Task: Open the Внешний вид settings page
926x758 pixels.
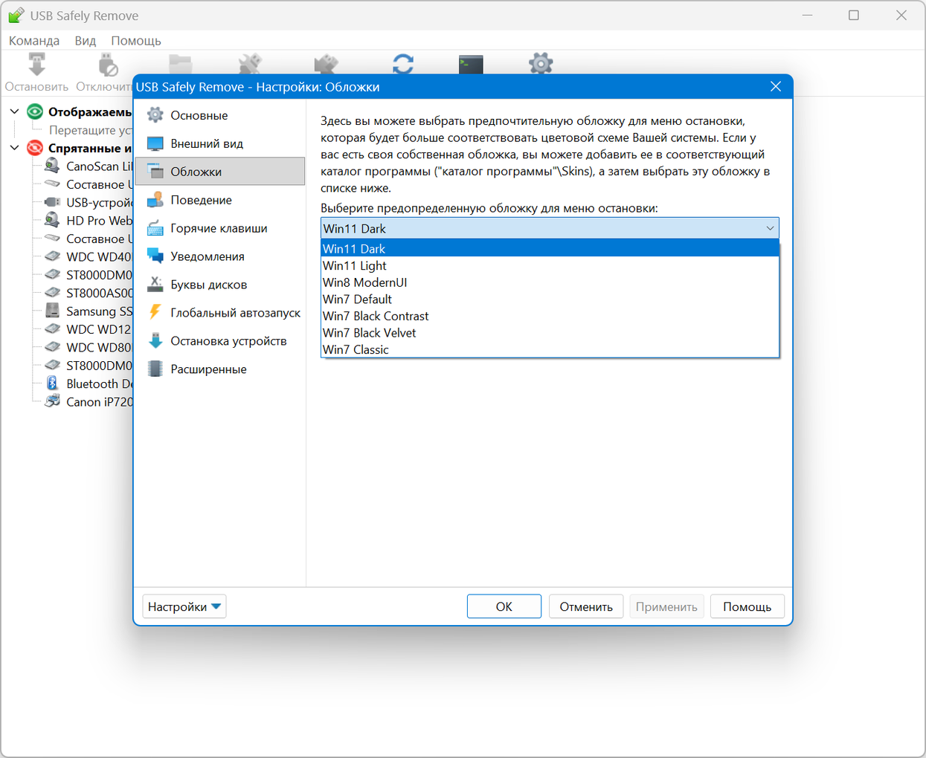Action: click(220, 143)
